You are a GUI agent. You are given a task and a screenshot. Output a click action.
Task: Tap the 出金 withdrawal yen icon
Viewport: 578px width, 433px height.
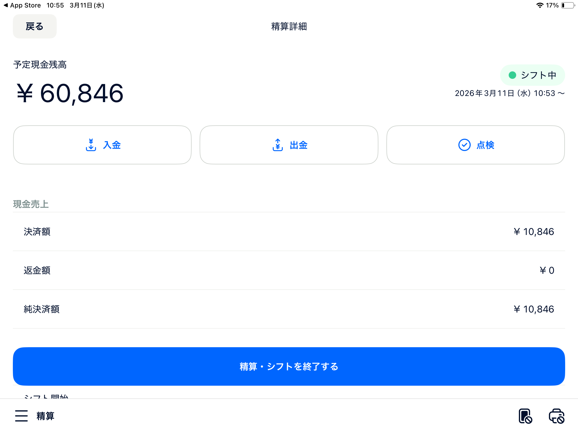click(x=278, y=145)
